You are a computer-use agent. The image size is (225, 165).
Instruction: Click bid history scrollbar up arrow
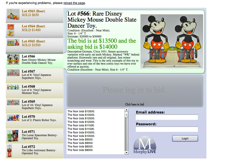coord(126,110)
